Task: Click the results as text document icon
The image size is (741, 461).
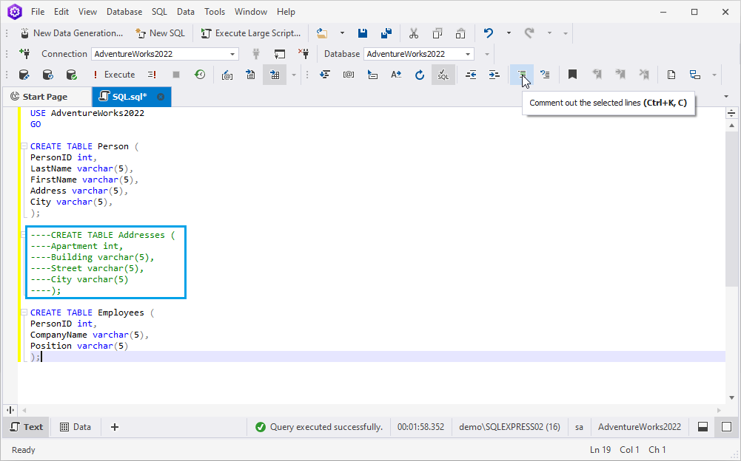Action: click(x=250, y=75)
